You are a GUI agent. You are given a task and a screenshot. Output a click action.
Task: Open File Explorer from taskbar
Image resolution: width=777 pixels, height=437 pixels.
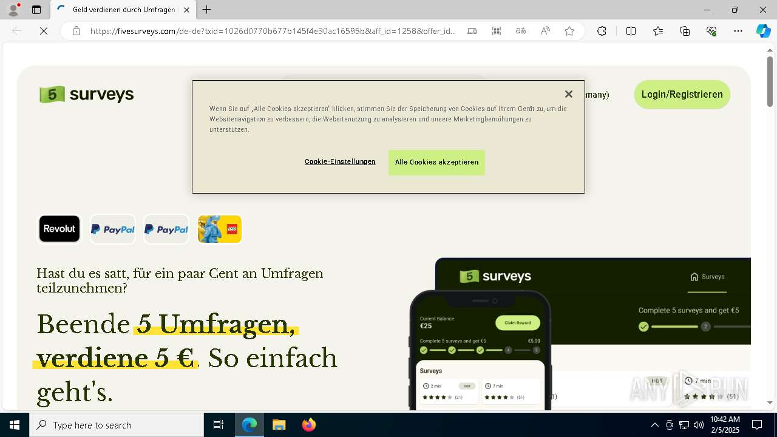click(279, 425)
